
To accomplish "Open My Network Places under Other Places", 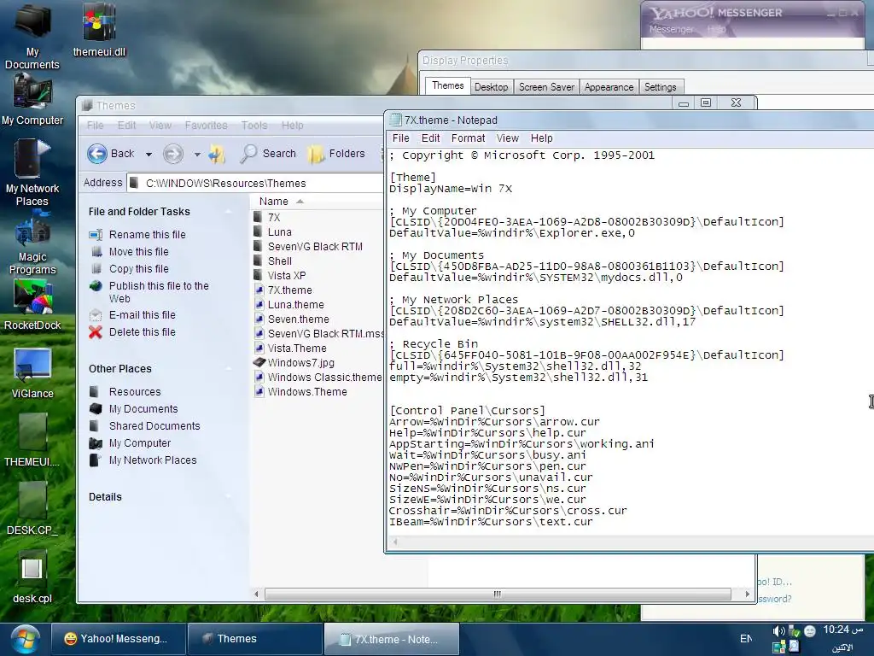I will pyautogui.click(x=153, y=460).
